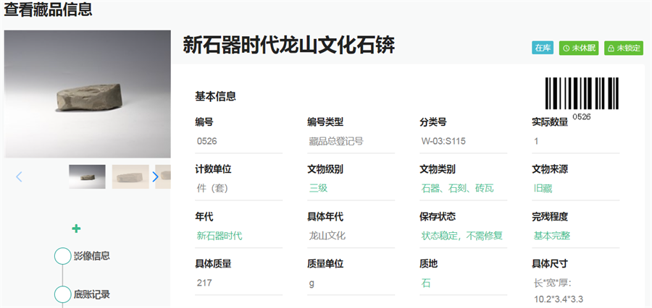
Task: Select the 底账记录 timeline circle
Action: click(63, 294)
